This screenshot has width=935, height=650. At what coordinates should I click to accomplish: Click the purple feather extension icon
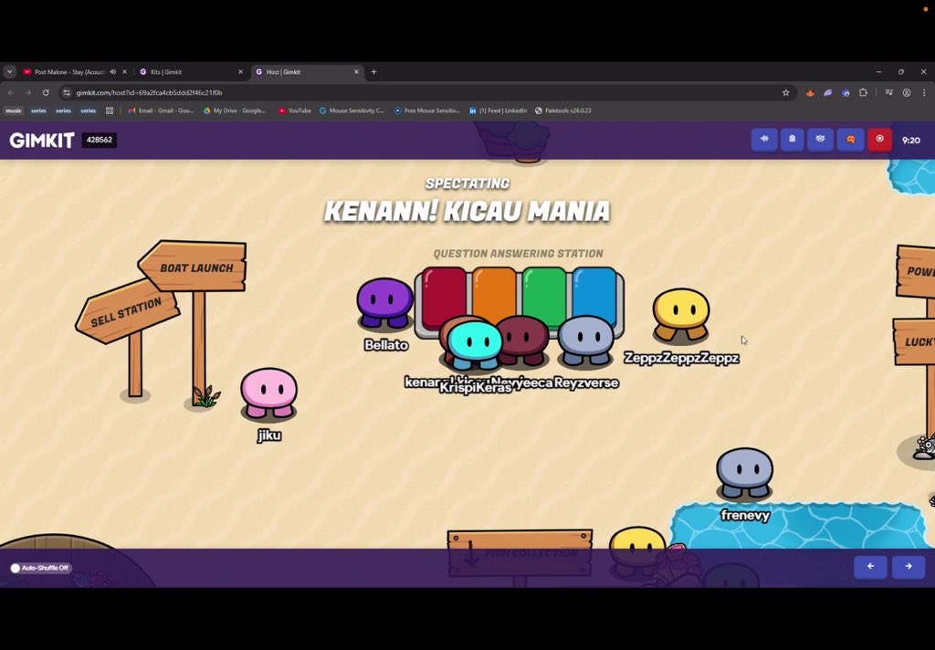(x=827, y=93)
